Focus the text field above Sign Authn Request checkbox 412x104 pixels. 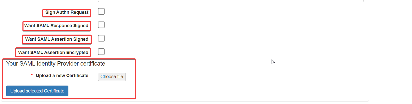coord(231,1)
